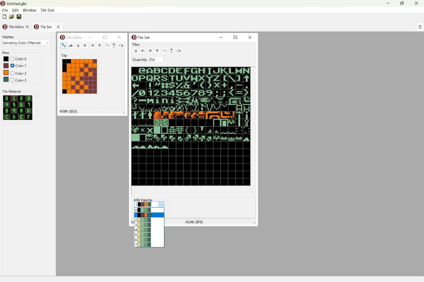Shift tiles right in Tile Set toolbar
424x282 pixels.
(x=150, y=50)
